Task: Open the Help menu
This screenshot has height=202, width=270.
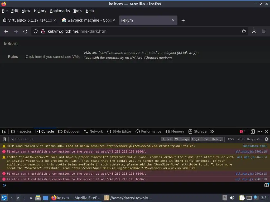Action: coord(90,11)
